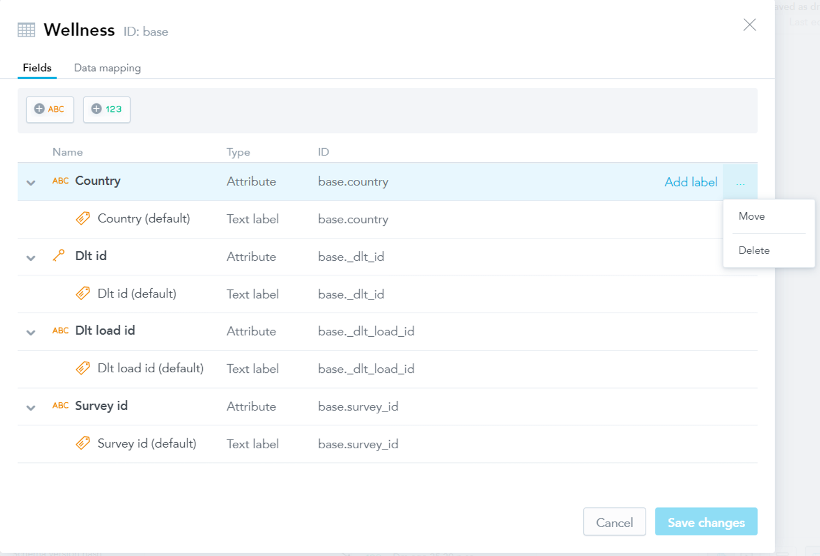Click the tag icon for Dlt id (default)

(x=83, y=294)
